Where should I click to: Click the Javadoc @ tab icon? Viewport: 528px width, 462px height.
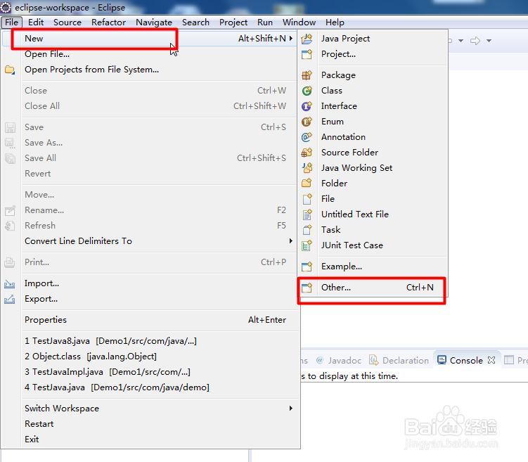point(320,360)
